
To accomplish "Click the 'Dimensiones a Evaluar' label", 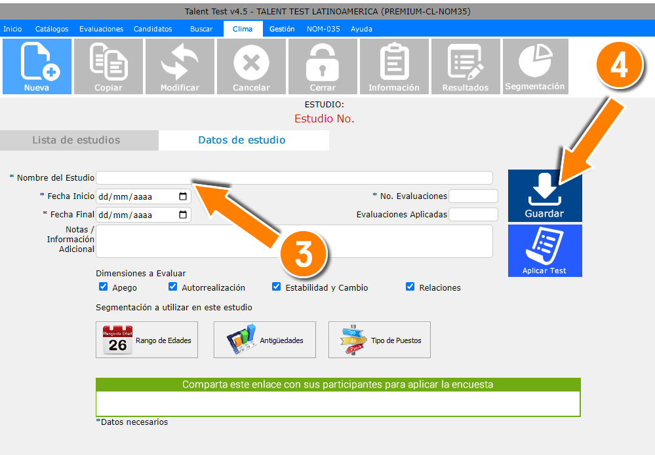I will click(x=141, y=273).
